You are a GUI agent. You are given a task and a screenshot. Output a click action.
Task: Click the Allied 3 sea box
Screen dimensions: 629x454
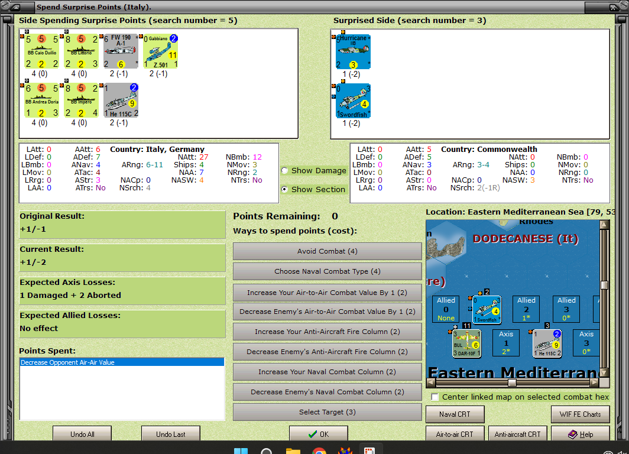point(566,309)
